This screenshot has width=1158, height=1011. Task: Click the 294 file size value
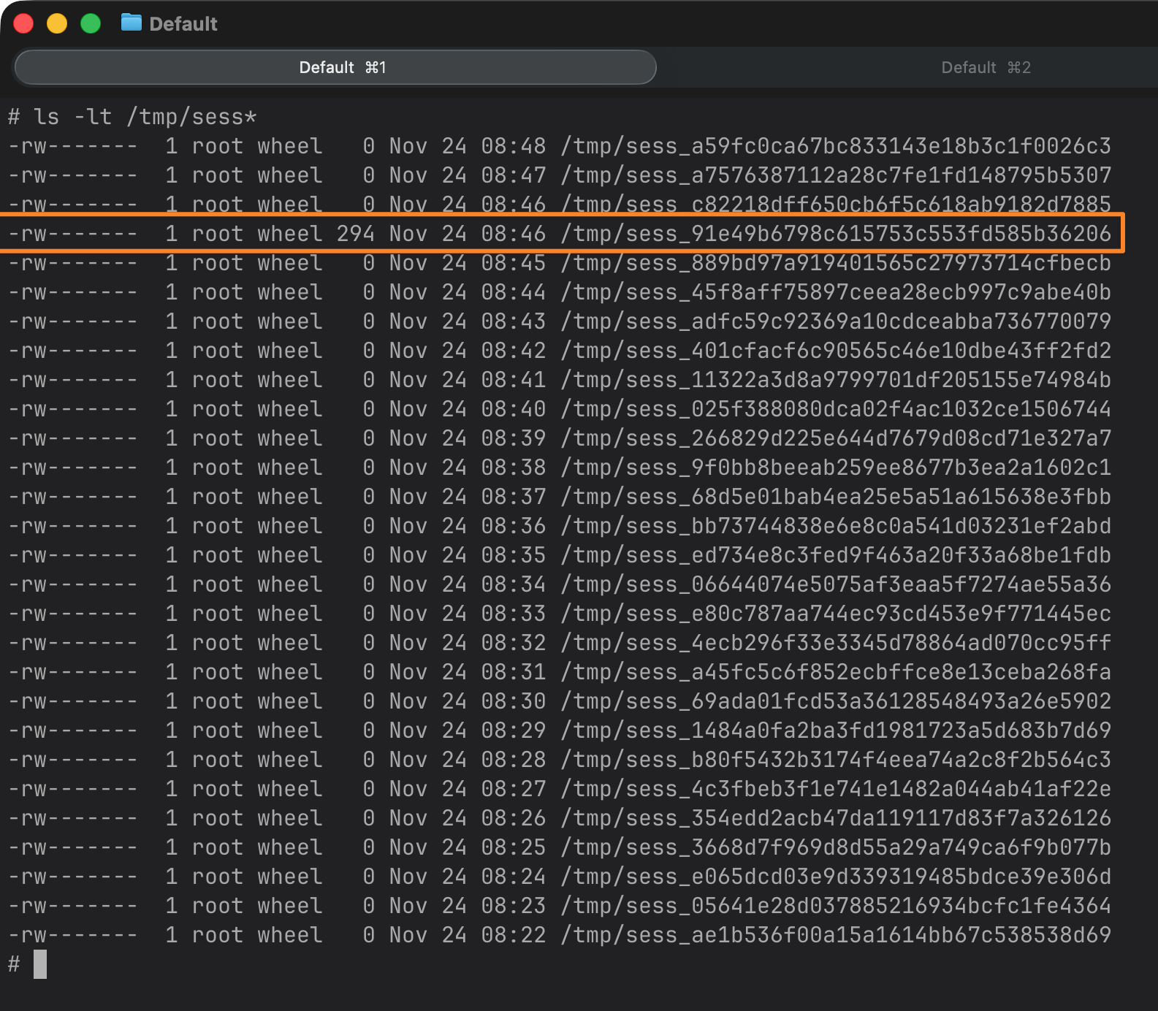click(x=355, y=234)
